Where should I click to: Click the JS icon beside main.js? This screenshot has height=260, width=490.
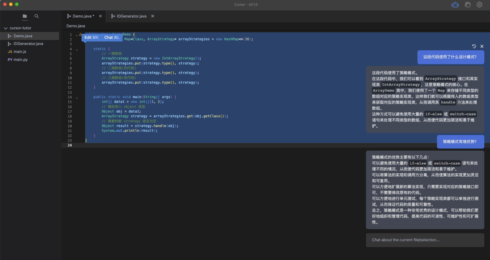pyautogui.click(x=10, y=52)
